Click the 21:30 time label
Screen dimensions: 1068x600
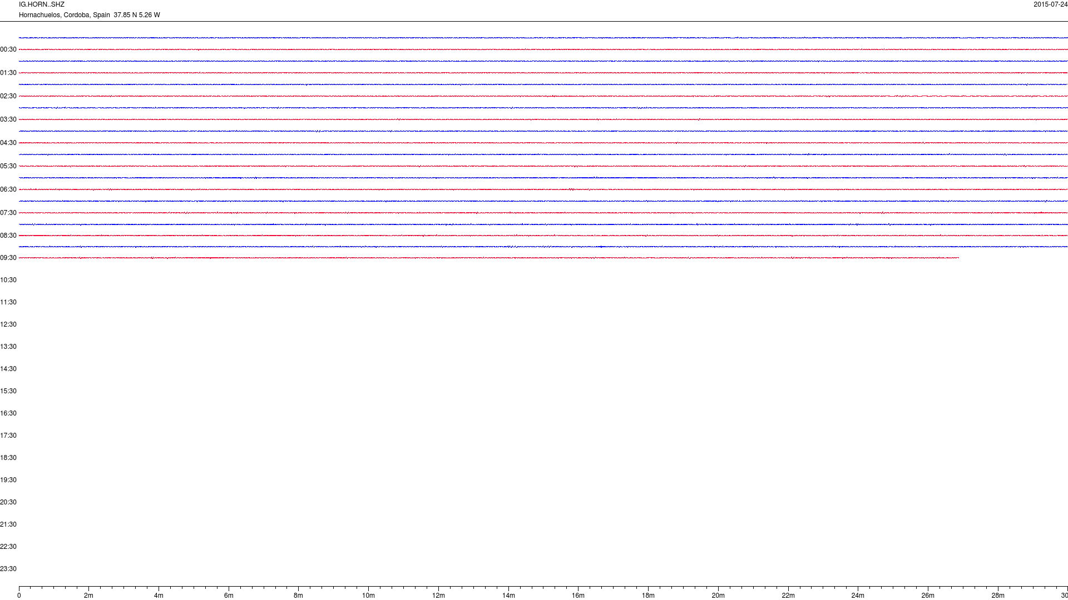coord(8,524)
